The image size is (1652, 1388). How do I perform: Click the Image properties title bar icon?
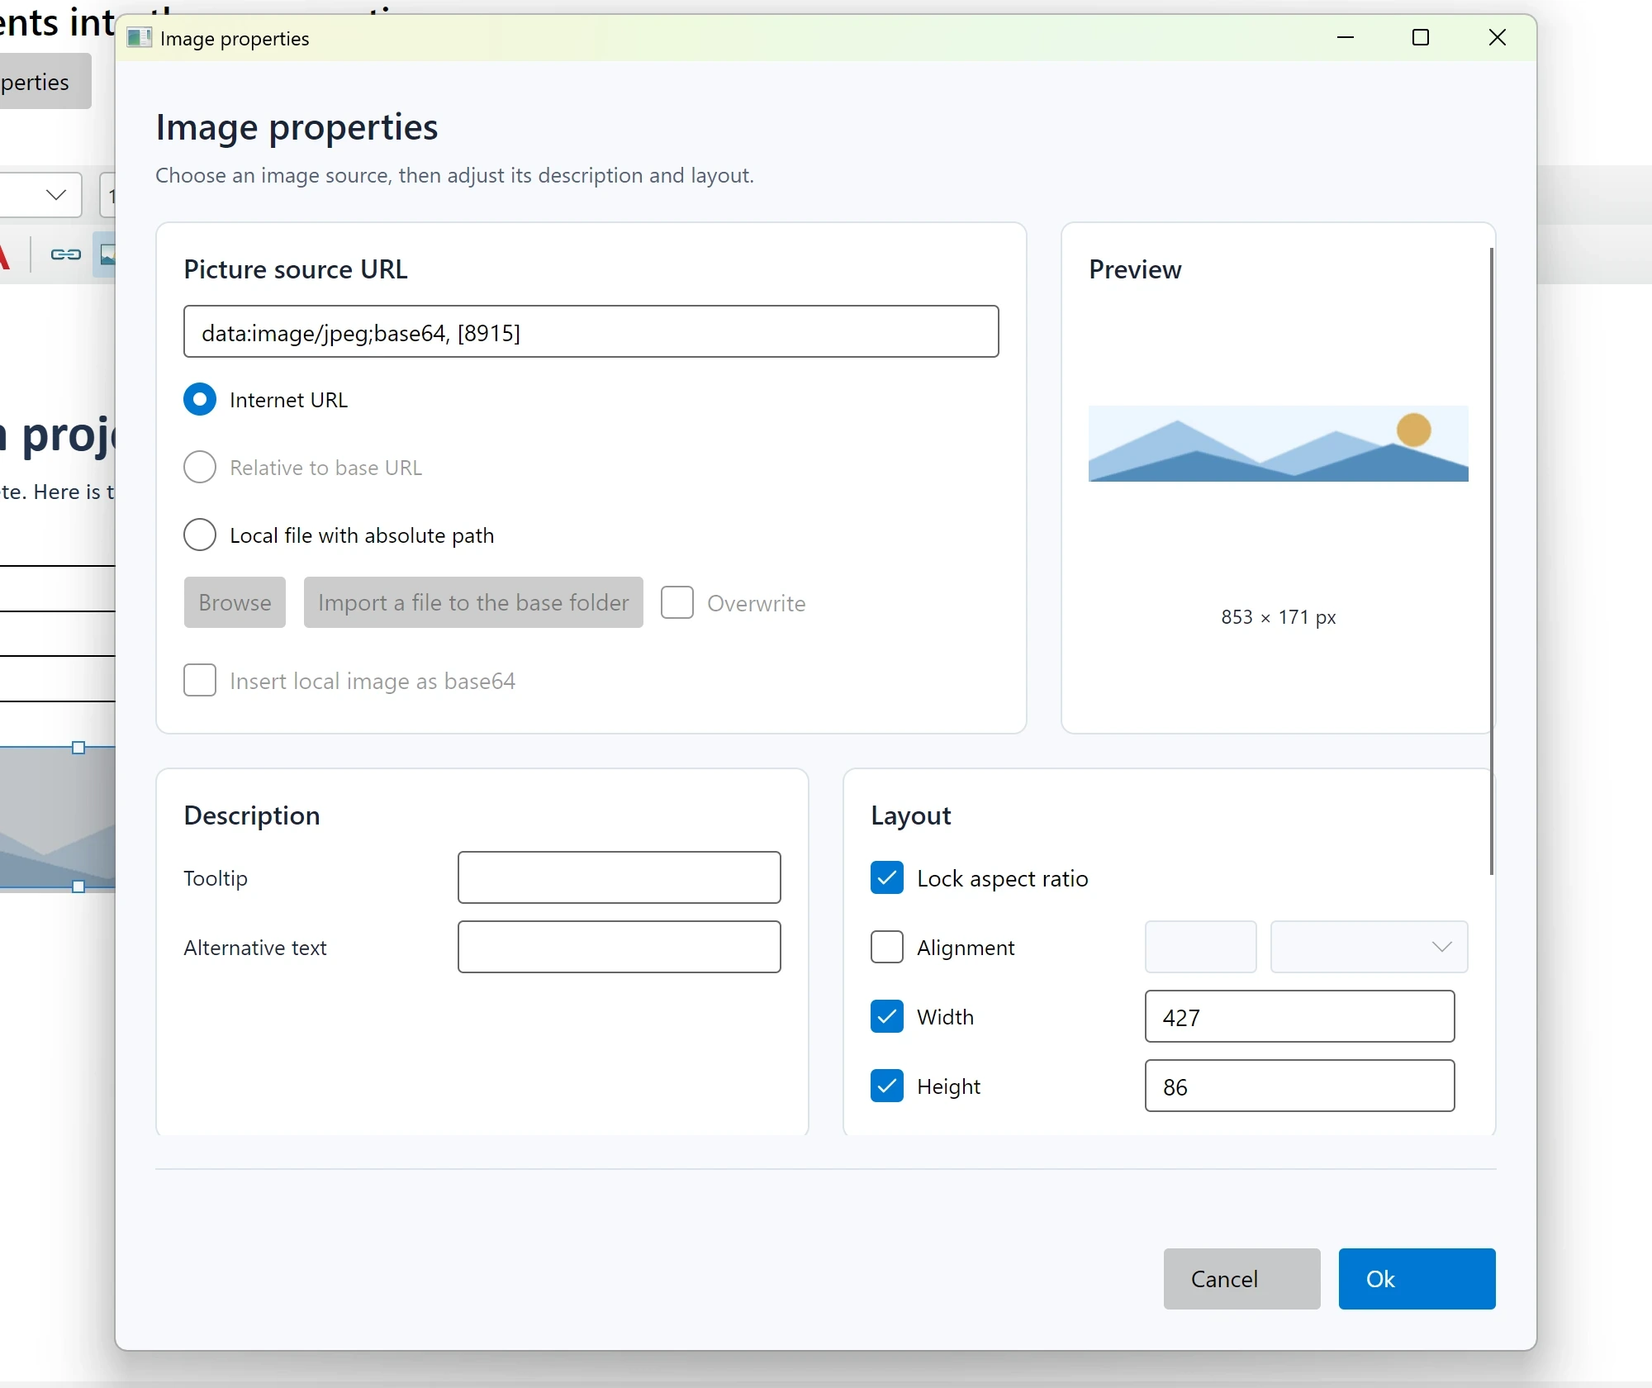tap(140, 38)
